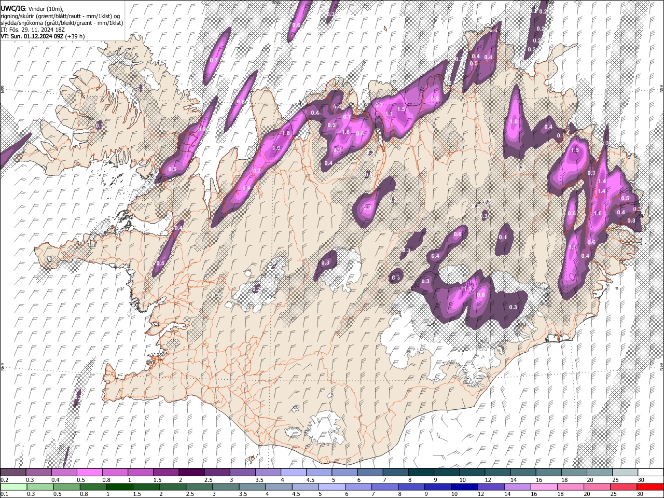Click the 'IT: Fös. 29. 11. 2024 18Z' line
The height and width of the screenshot is (498, 664).
point(33,30)
